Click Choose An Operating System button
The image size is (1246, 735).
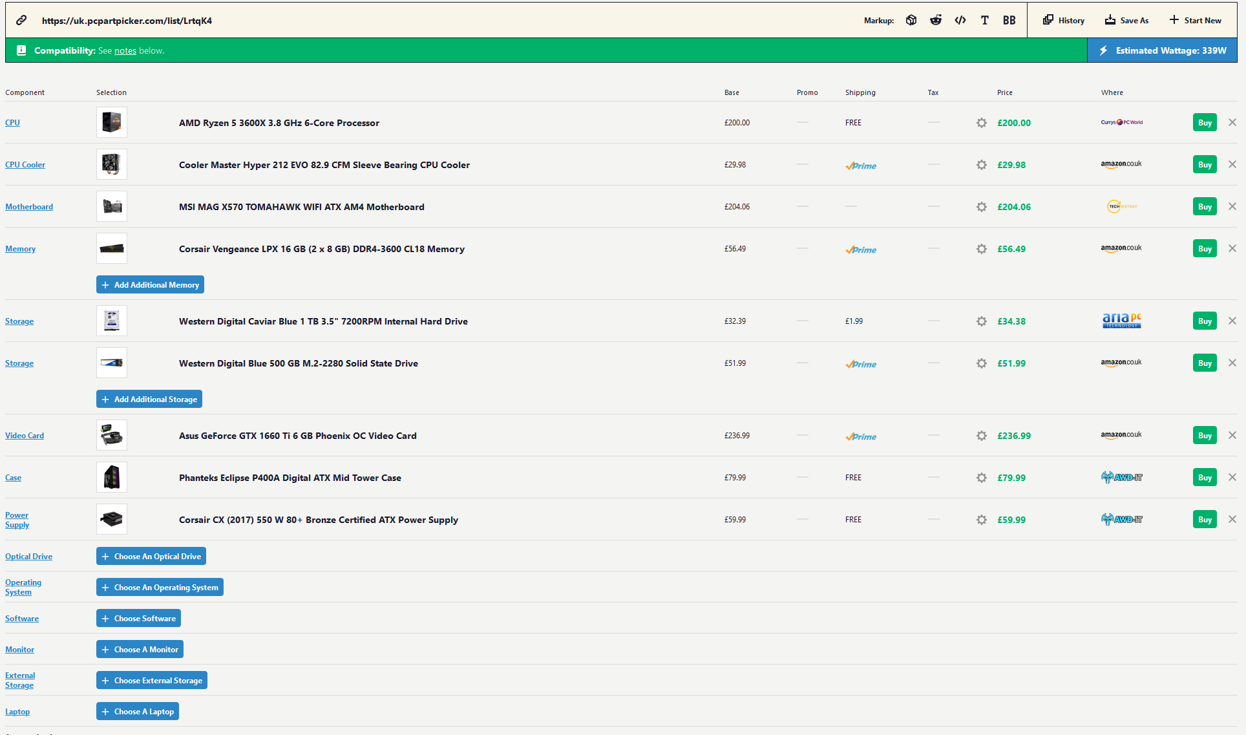pyautogui.click(x=160, y=588)
